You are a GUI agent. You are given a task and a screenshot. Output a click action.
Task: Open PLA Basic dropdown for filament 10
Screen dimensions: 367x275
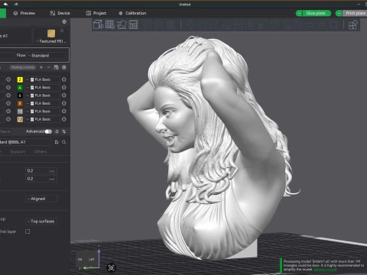[x=42, y=112]
